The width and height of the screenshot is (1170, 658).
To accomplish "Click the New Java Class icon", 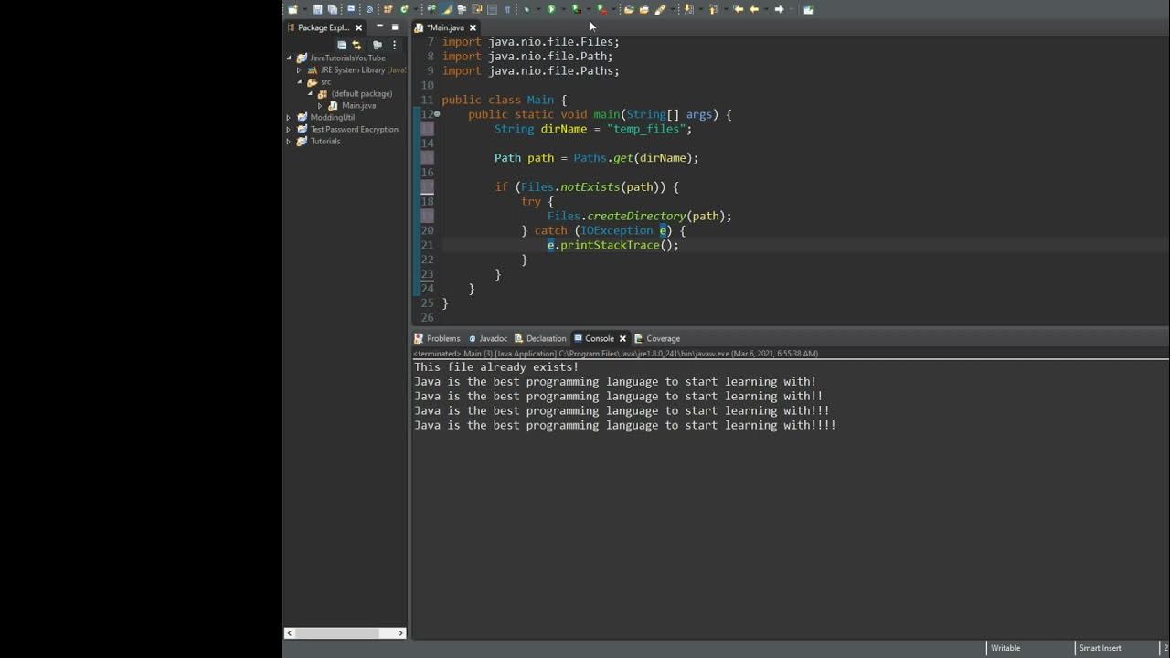I will click(405, 9).
